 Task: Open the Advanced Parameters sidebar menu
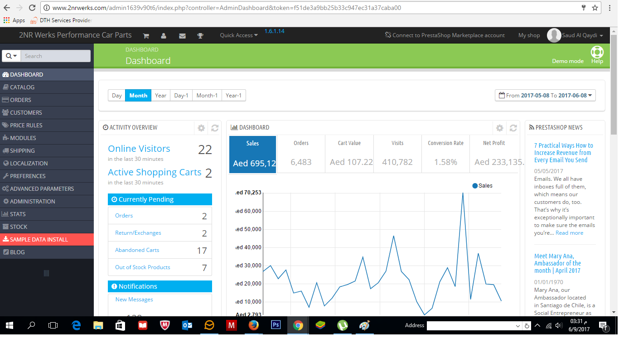tap(47, 189)
